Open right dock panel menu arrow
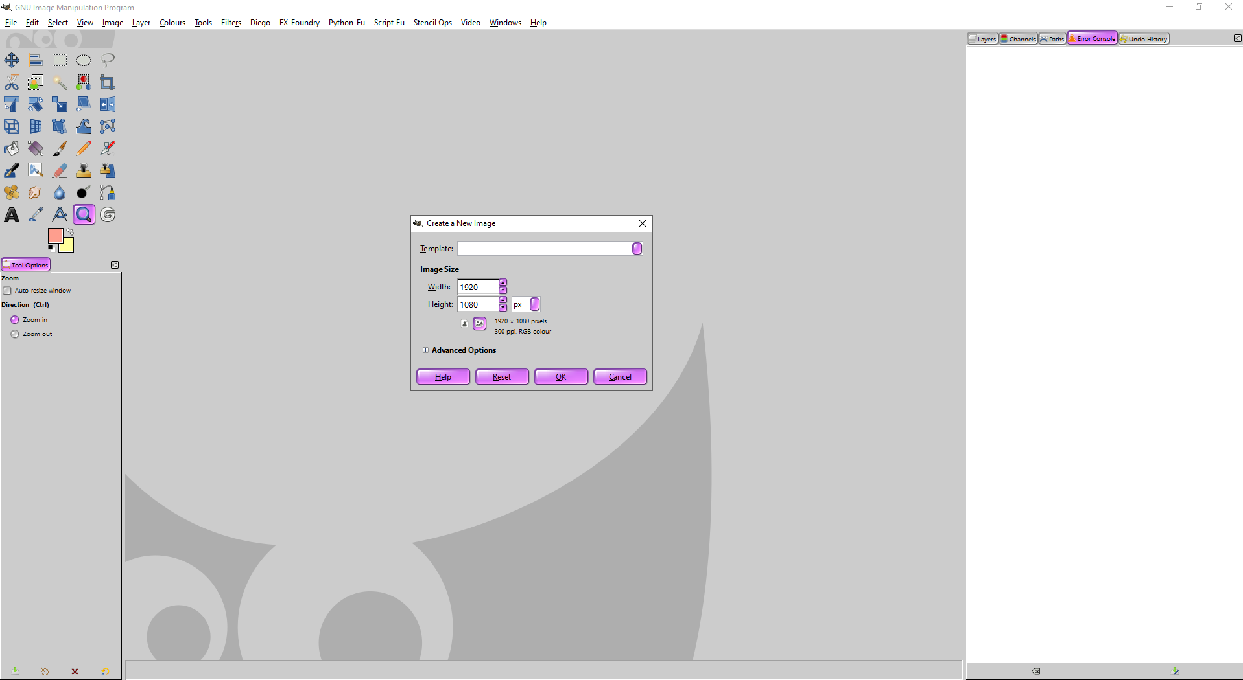This screenshot has width=1243, height=680. (x=1237, y=38)
